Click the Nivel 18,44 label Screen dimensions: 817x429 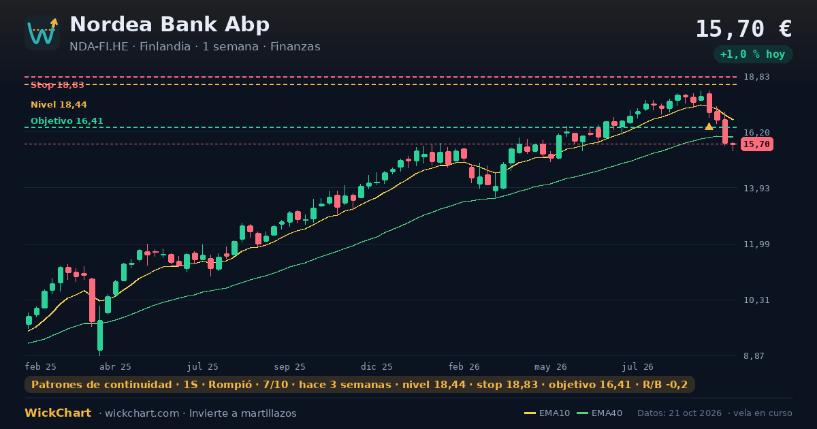click(59, 105)
